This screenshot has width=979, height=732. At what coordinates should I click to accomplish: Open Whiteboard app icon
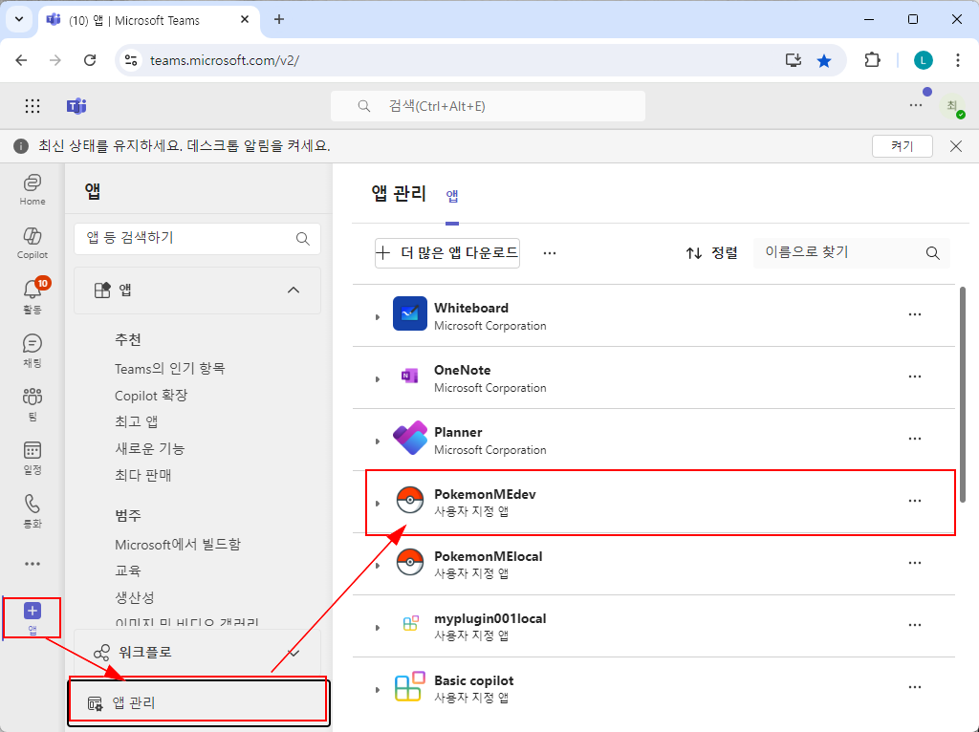pyautogui.click(x=409, y=313)
